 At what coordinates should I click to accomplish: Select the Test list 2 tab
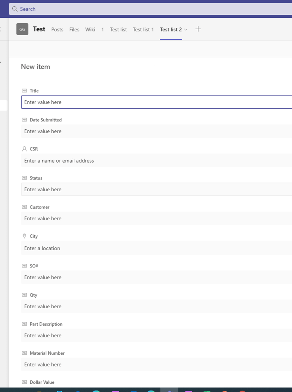pyautogui.click(x=171, y=29)
